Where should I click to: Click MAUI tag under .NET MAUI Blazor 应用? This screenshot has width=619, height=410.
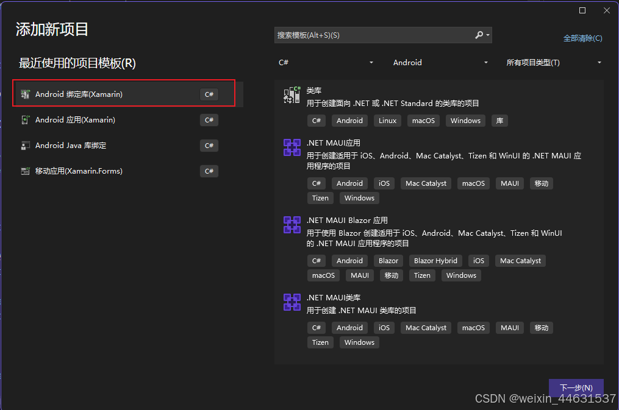[x=360, y=275]
